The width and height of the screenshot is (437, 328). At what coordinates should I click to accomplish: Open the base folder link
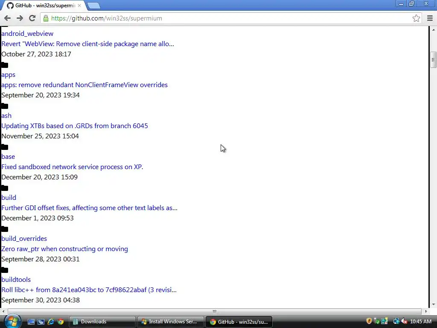coord(8,156)
